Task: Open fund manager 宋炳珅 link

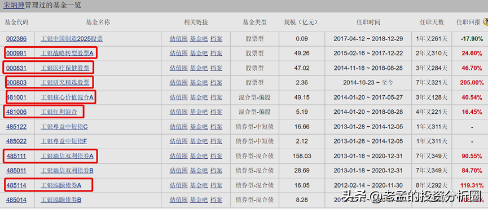Action: 14,6
